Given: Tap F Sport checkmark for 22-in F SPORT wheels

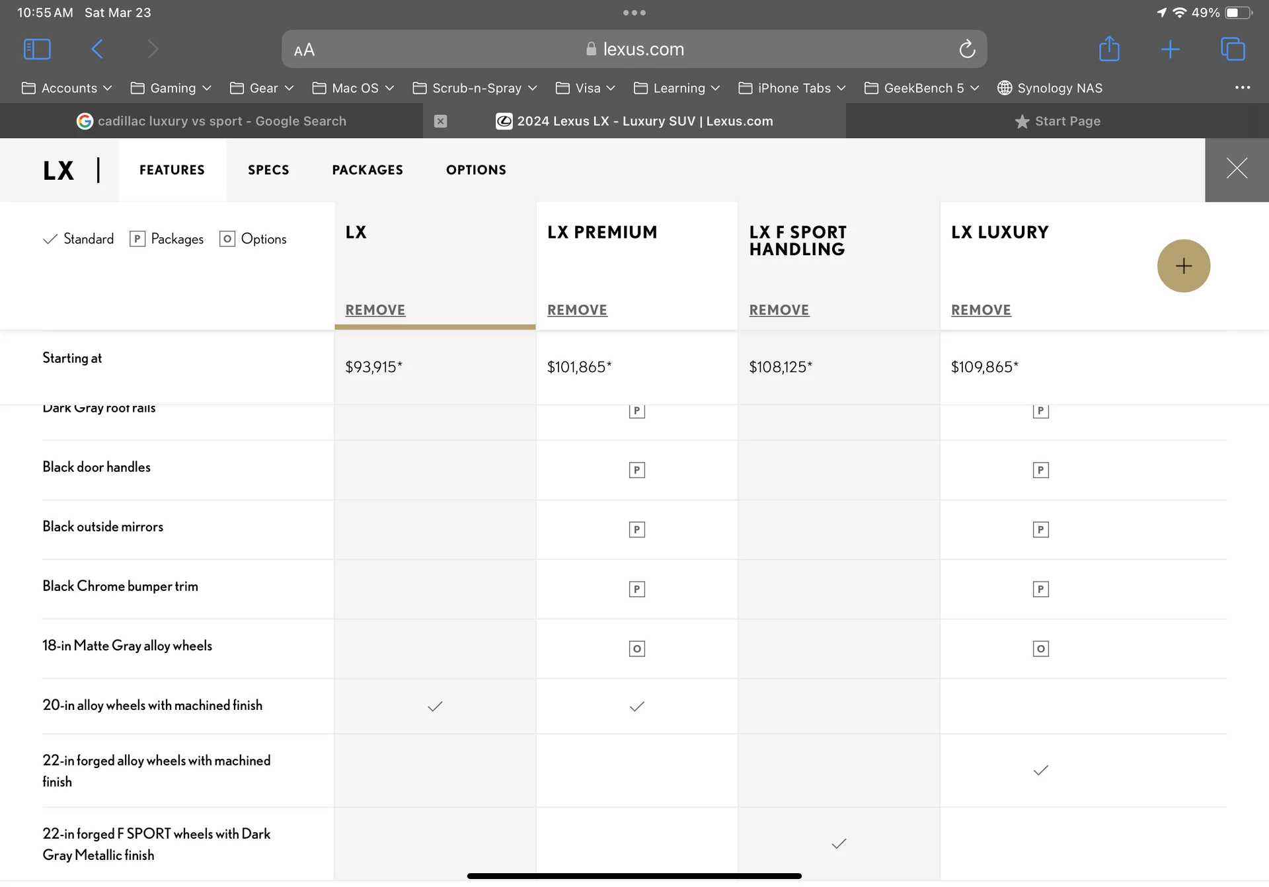Looking at the screenshot, I should pos(839,843).
